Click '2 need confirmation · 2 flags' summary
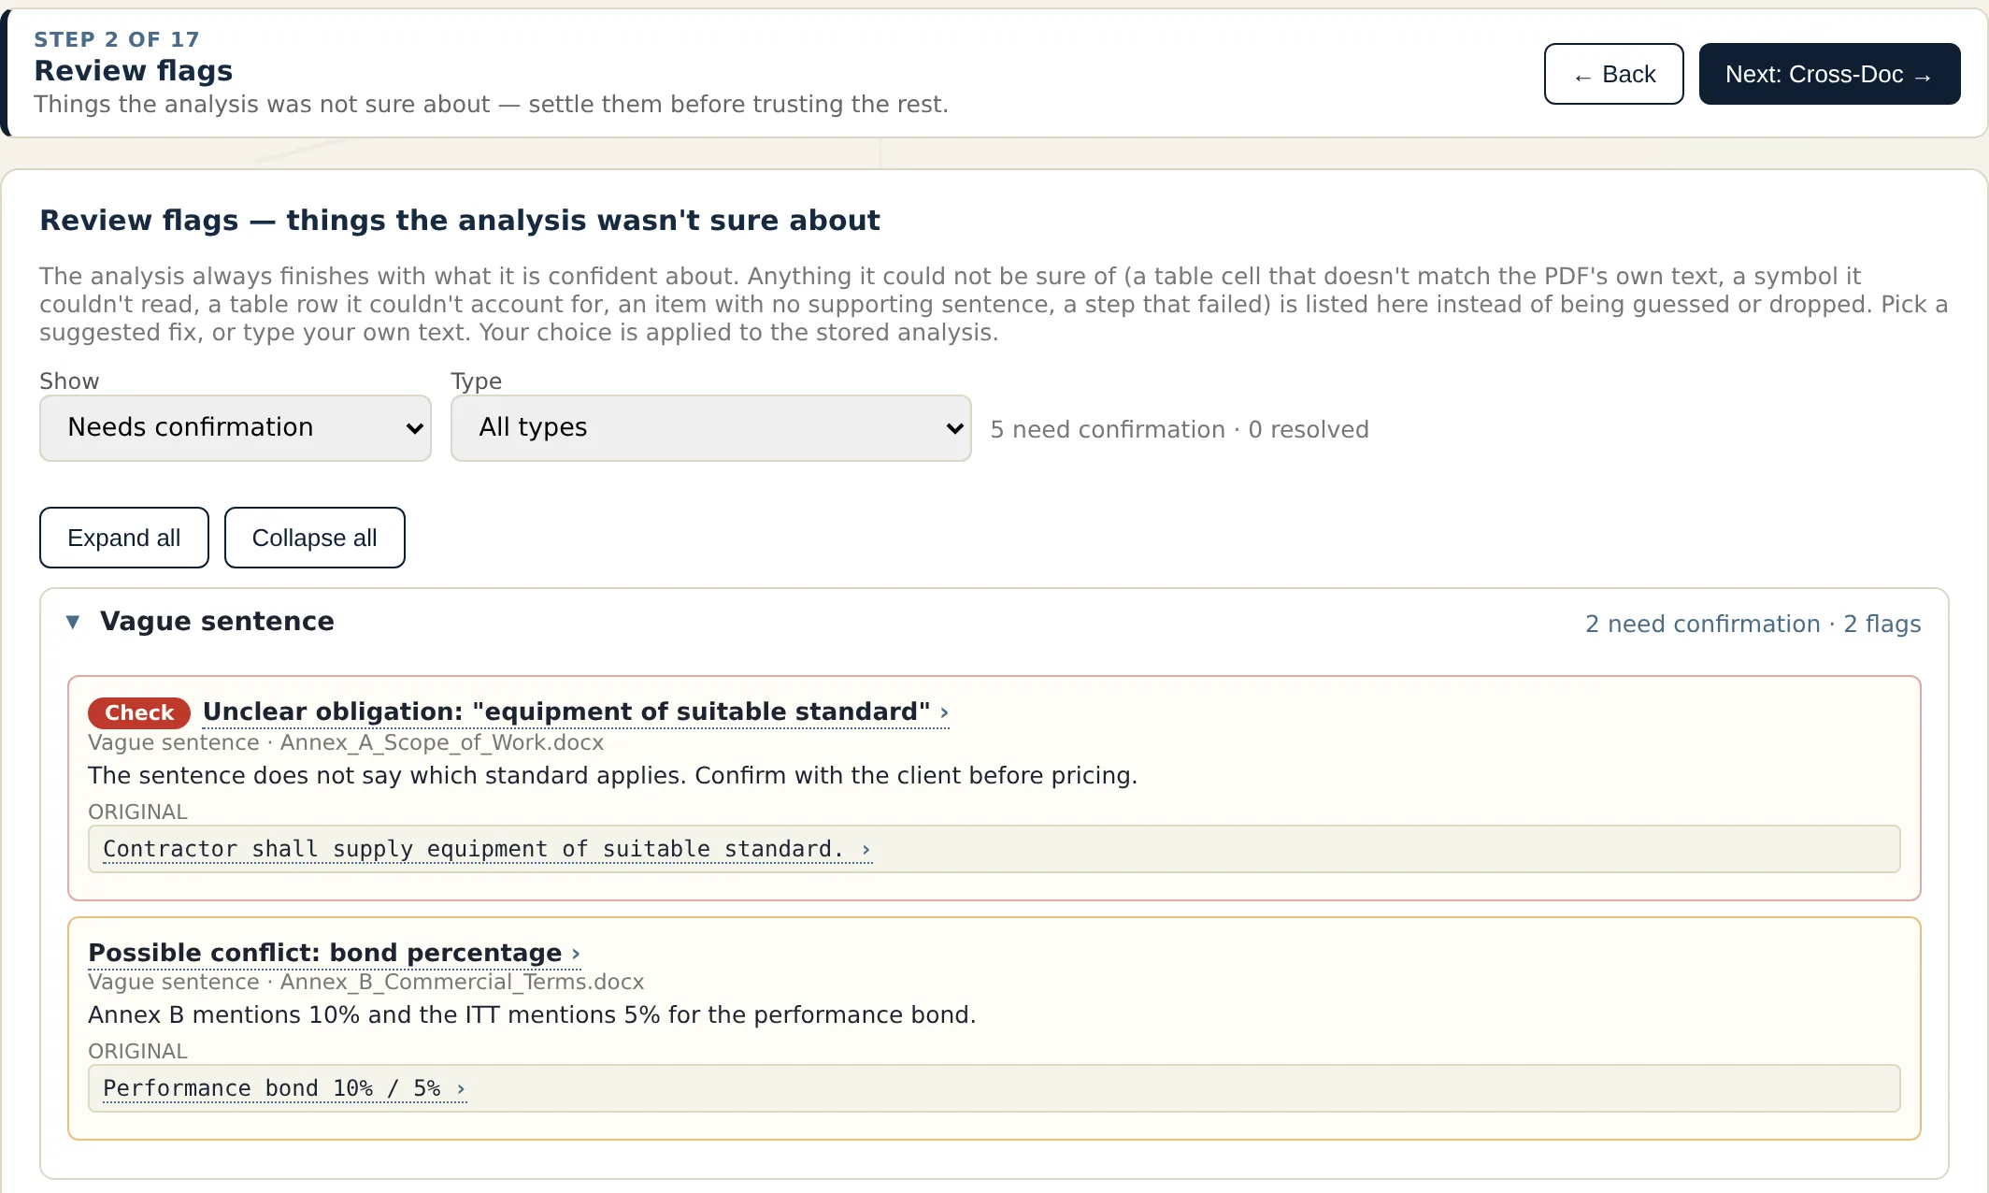Screen dimensions: 1989x1193 [1753, 624]
